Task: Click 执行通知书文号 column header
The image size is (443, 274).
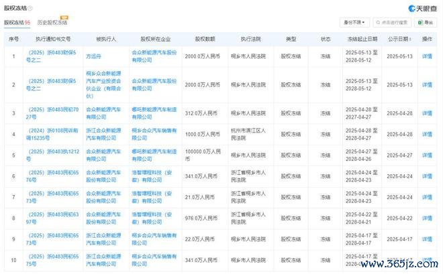Action: coord(53,39)
